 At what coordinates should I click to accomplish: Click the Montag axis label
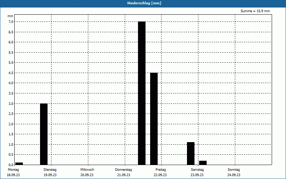pyautogui.click(x=13, y=170)
